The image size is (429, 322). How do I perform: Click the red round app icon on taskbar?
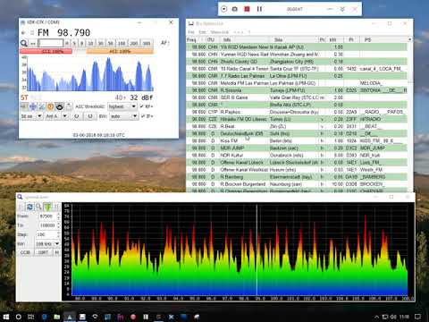(x=133, y=317)
